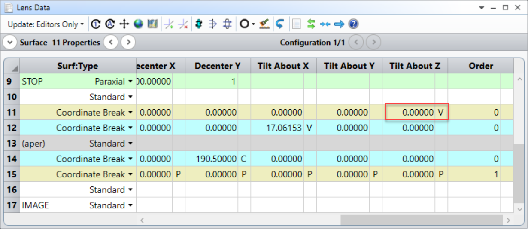Screen dimensions: 528x229
Task: Click the globe icon in the toolbar
Action: coord(138,24)
